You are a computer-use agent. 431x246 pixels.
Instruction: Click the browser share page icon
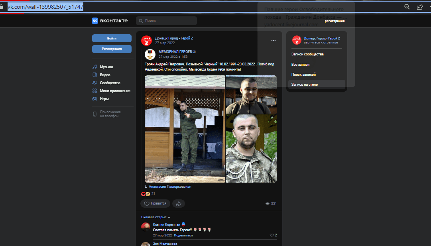tap(420, 7)
